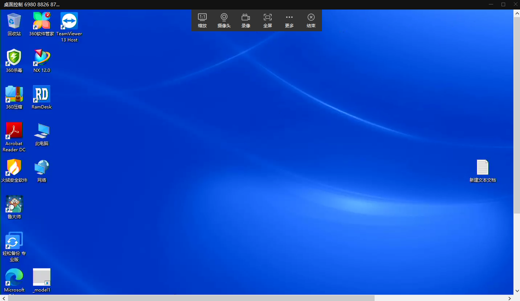Close the 桌面控制 window
The width and height of the screenshot is (520, 301).
coord(515,4)
